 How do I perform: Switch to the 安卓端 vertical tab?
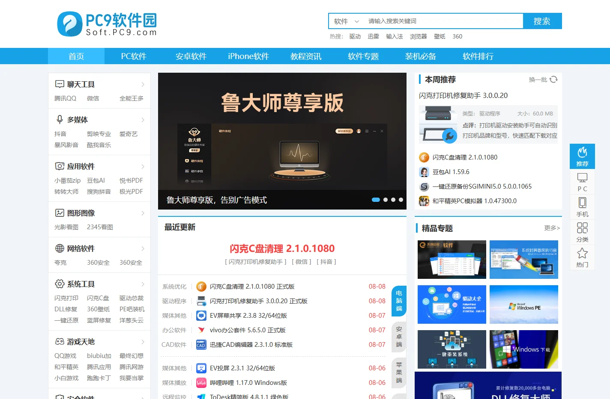[x=399, y=337]
